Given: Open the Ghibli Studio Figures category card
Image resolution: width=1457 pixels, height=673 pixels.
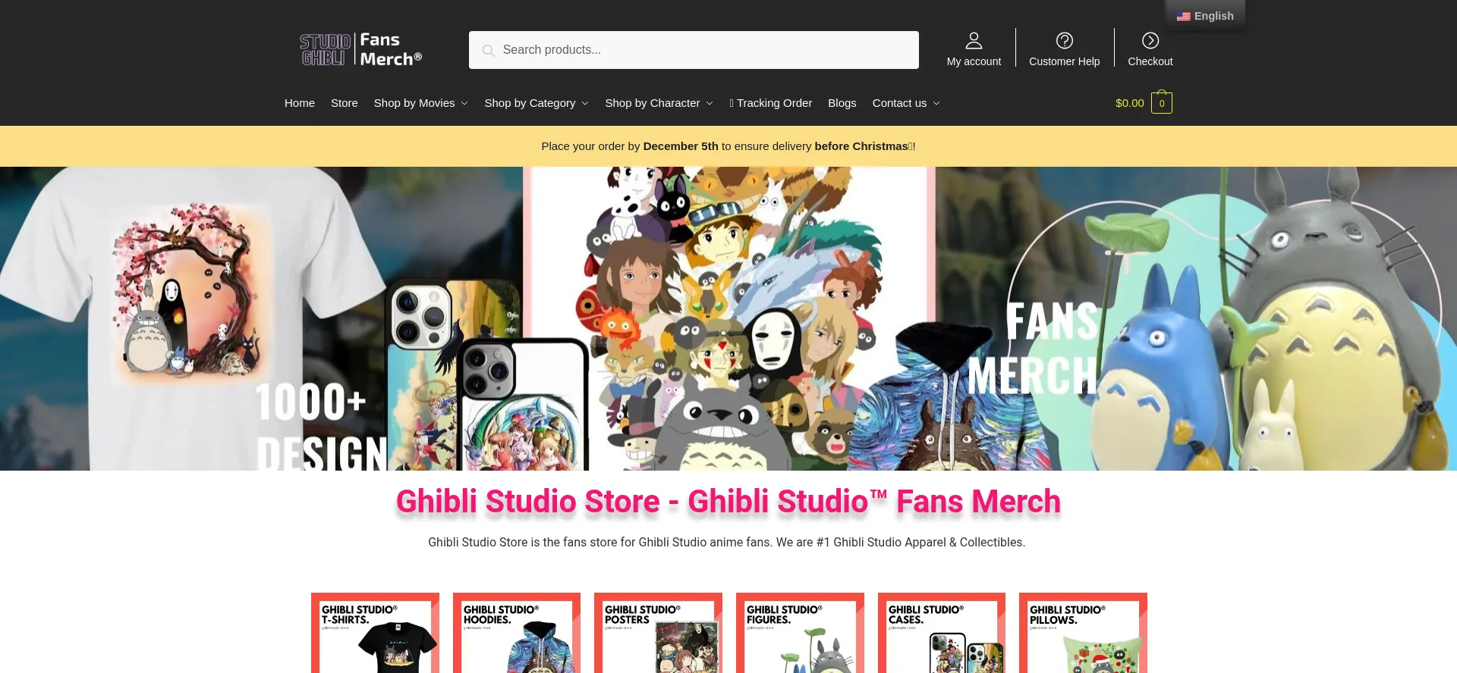Looking at the screenshot, I should click(800, 633).
